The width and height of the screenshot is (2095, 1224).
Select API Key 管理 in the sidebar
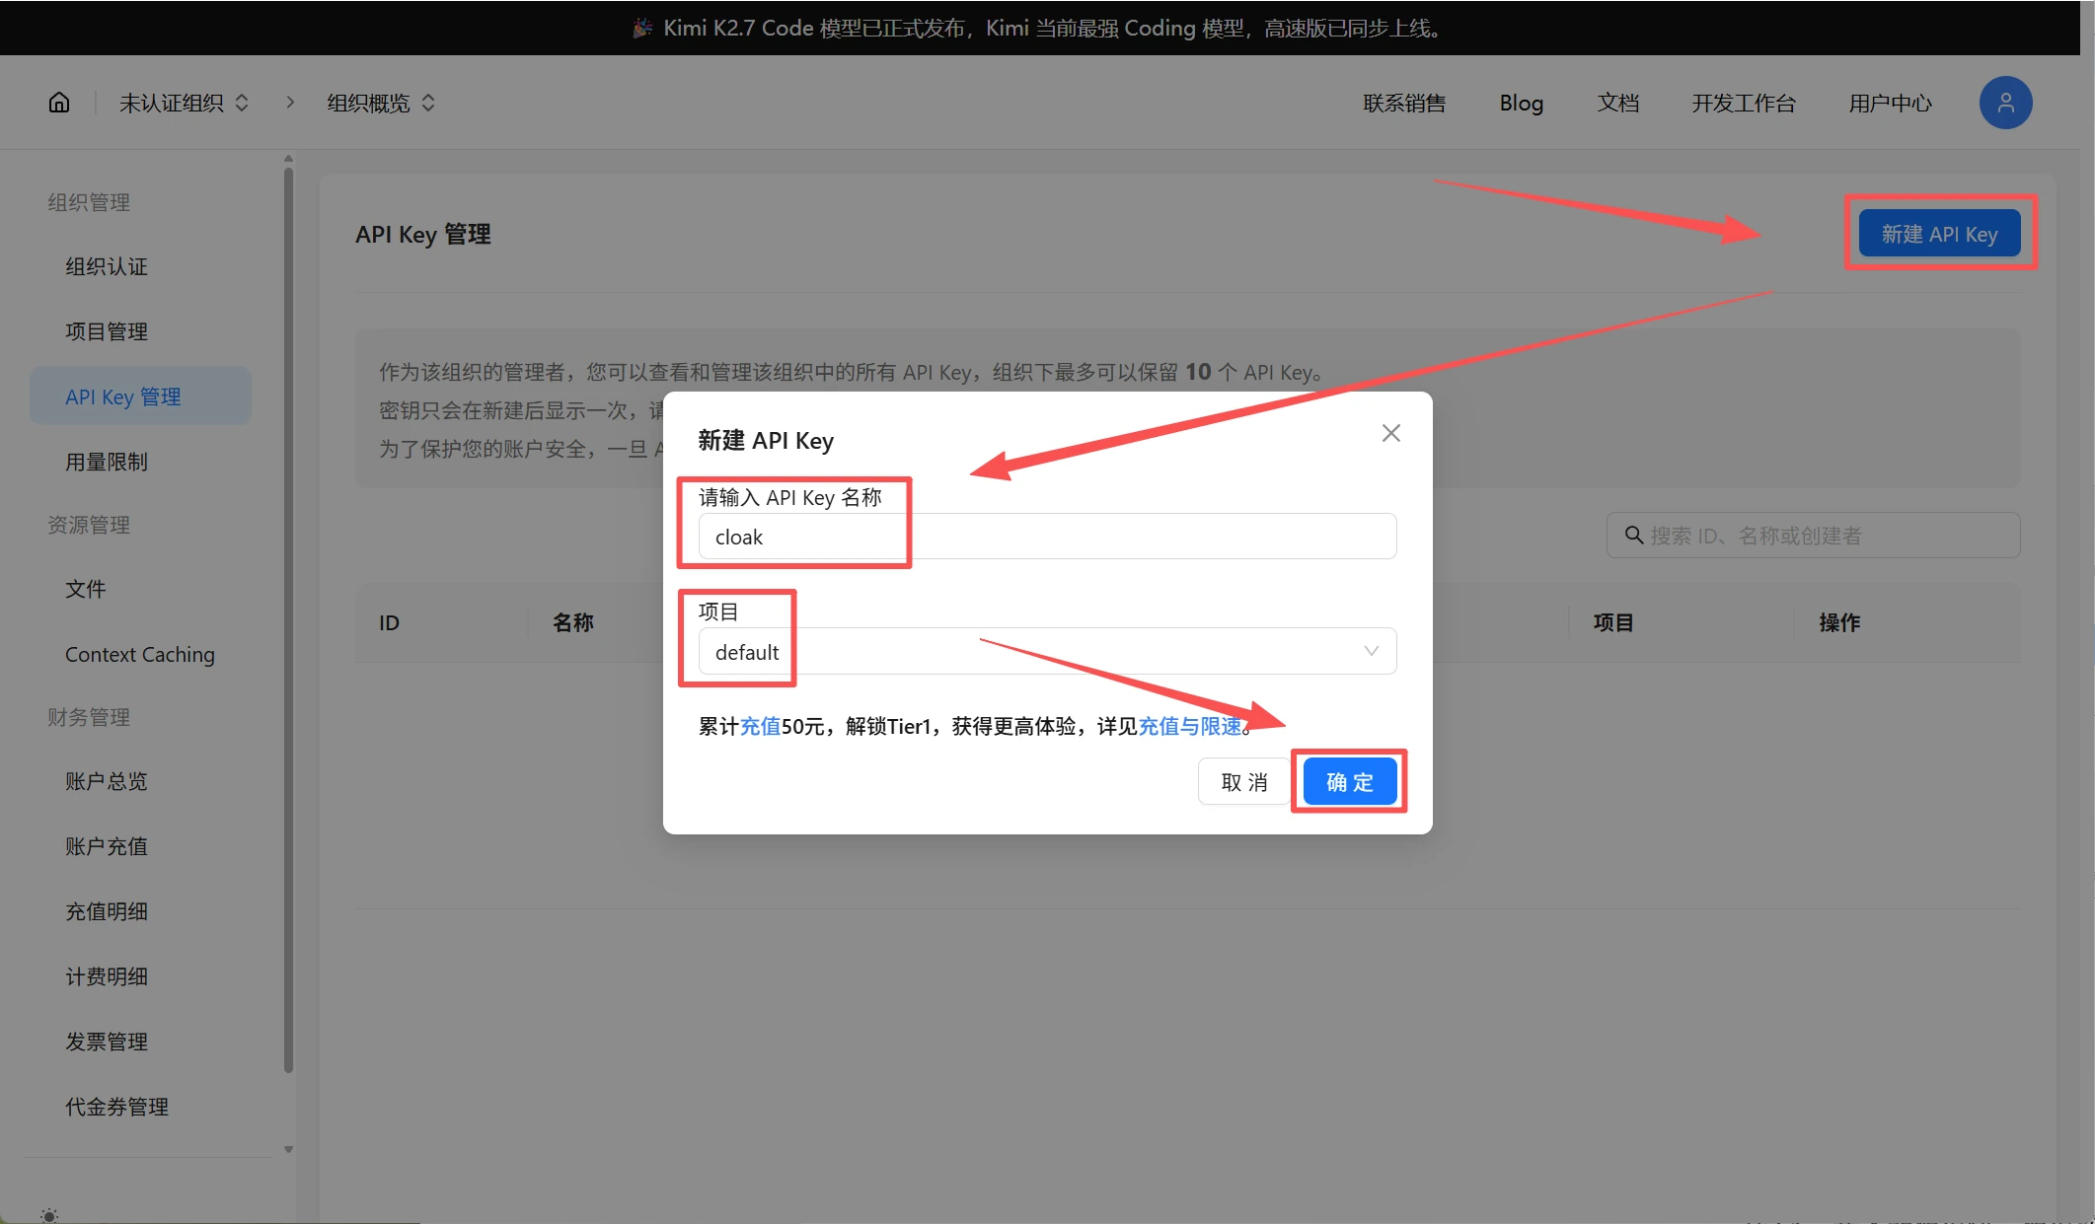(x=140, y=396)
